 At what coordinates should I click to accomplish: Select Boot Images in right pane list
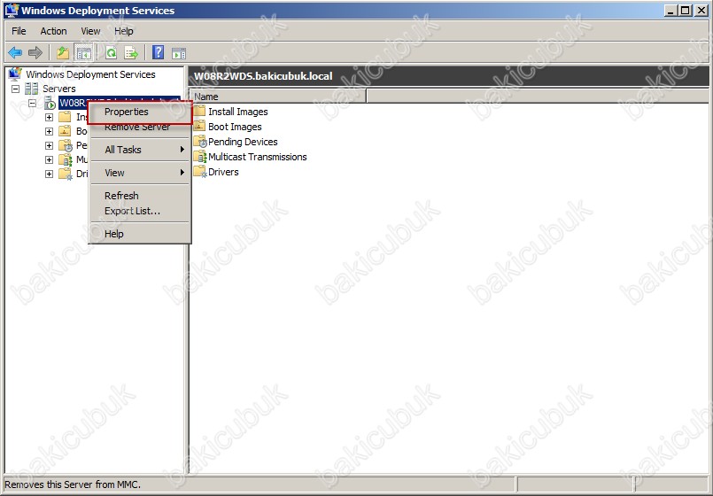[235, 127]
